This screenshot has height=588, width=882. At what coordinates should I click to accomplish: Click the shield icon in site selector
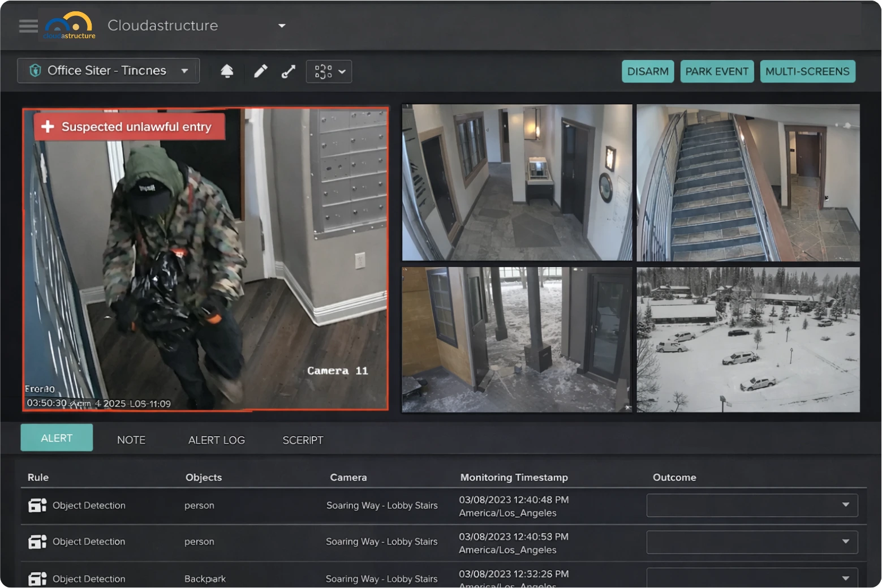[x=35, y=70]
